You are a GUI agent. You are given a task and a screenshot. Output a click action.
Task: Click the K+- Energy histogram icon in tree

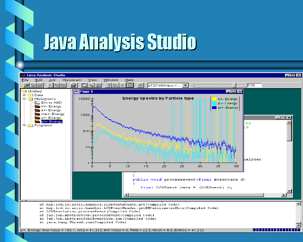click(x=37, y=107)
